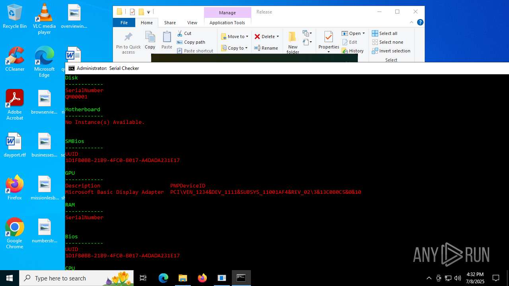Click the disk serial QM00001 text
Viewport: 509px width, 286px height.
coord(76,97)
